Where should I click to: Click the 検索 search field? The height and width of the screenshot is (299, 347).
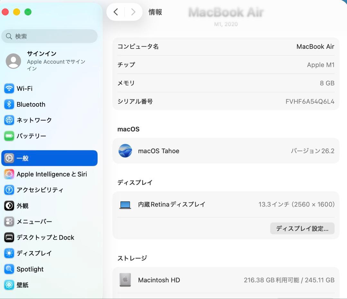pos(49,36)
